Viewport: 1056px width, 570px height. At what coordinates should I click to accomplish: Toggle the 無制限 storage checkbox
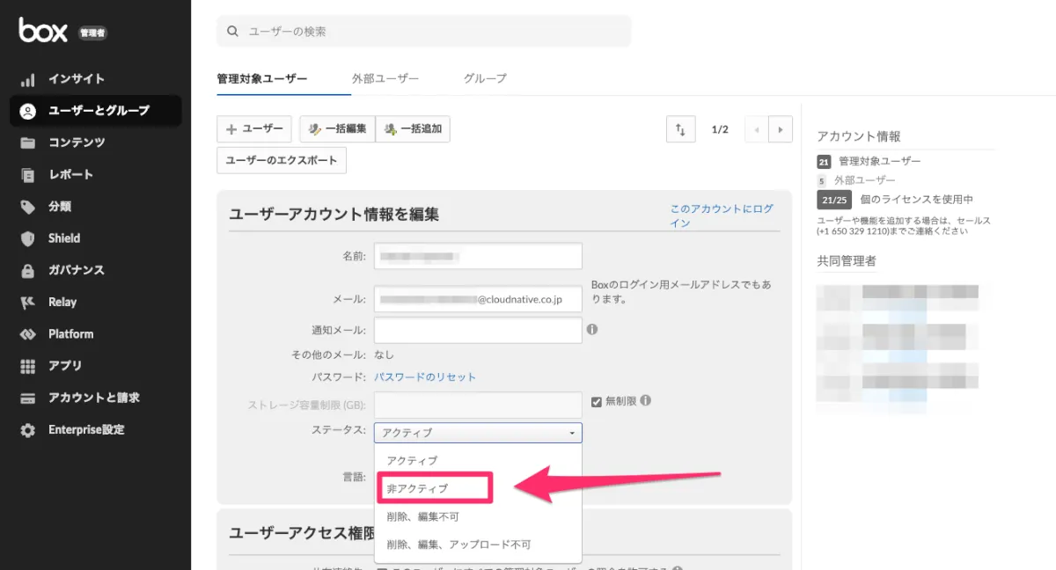pos(596,401)
